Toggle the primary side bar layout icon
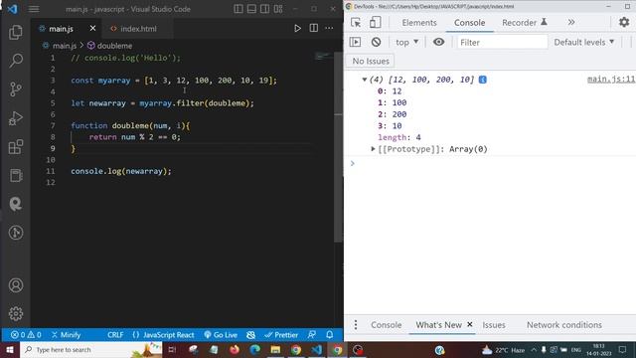The height and width of the screenshot is (358, 636). click(238, 9)
